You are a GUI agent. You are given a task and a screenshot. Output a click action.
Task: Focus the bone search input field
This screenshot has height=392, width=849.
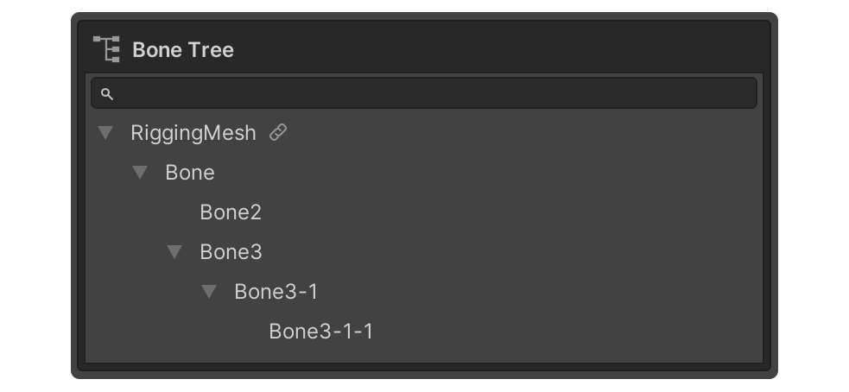click(432, 93)
